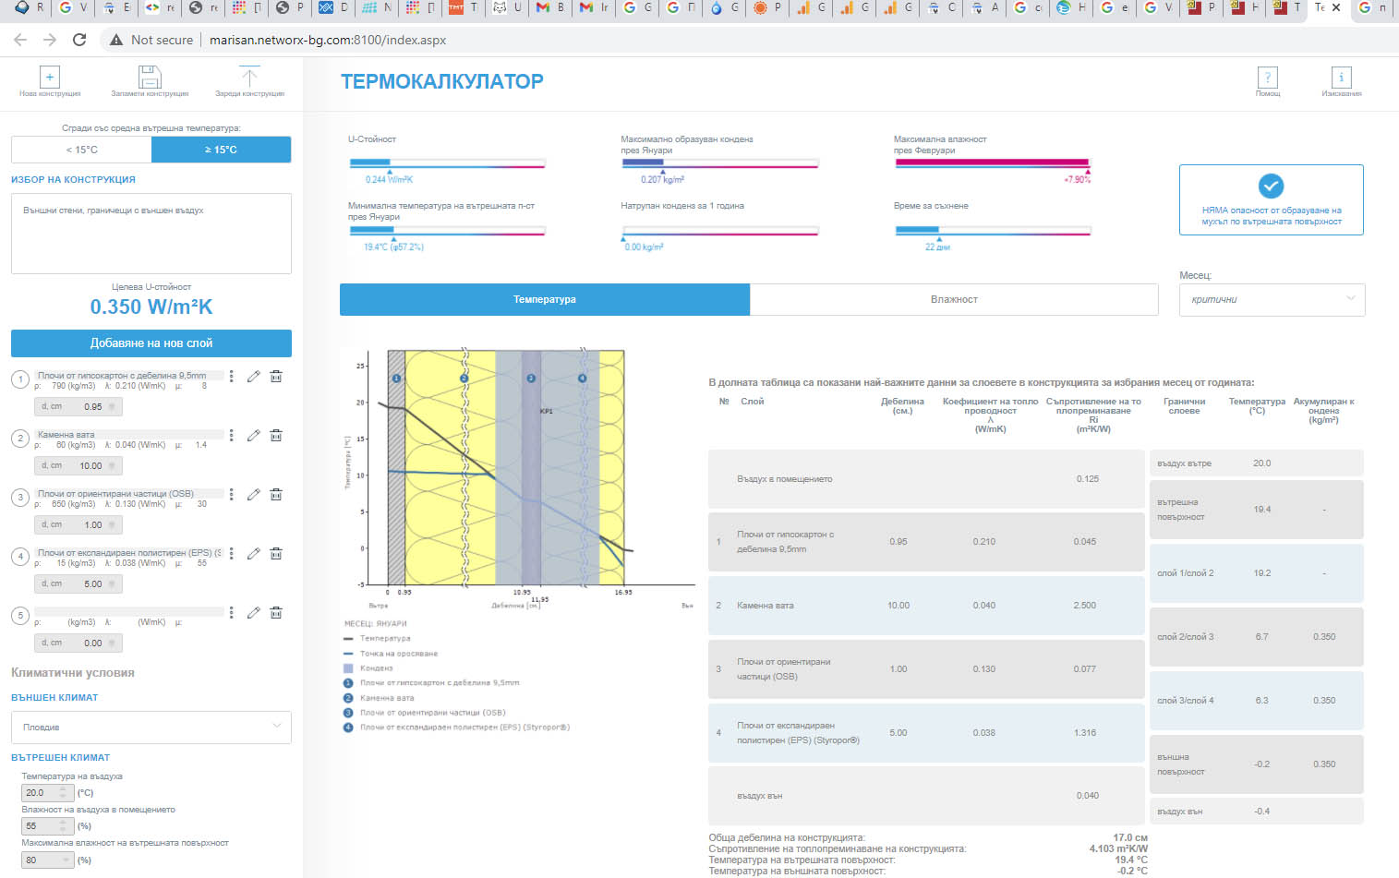Switch to the Температура tab
This screenshot has width=1399, height=878.
(545, 299)
